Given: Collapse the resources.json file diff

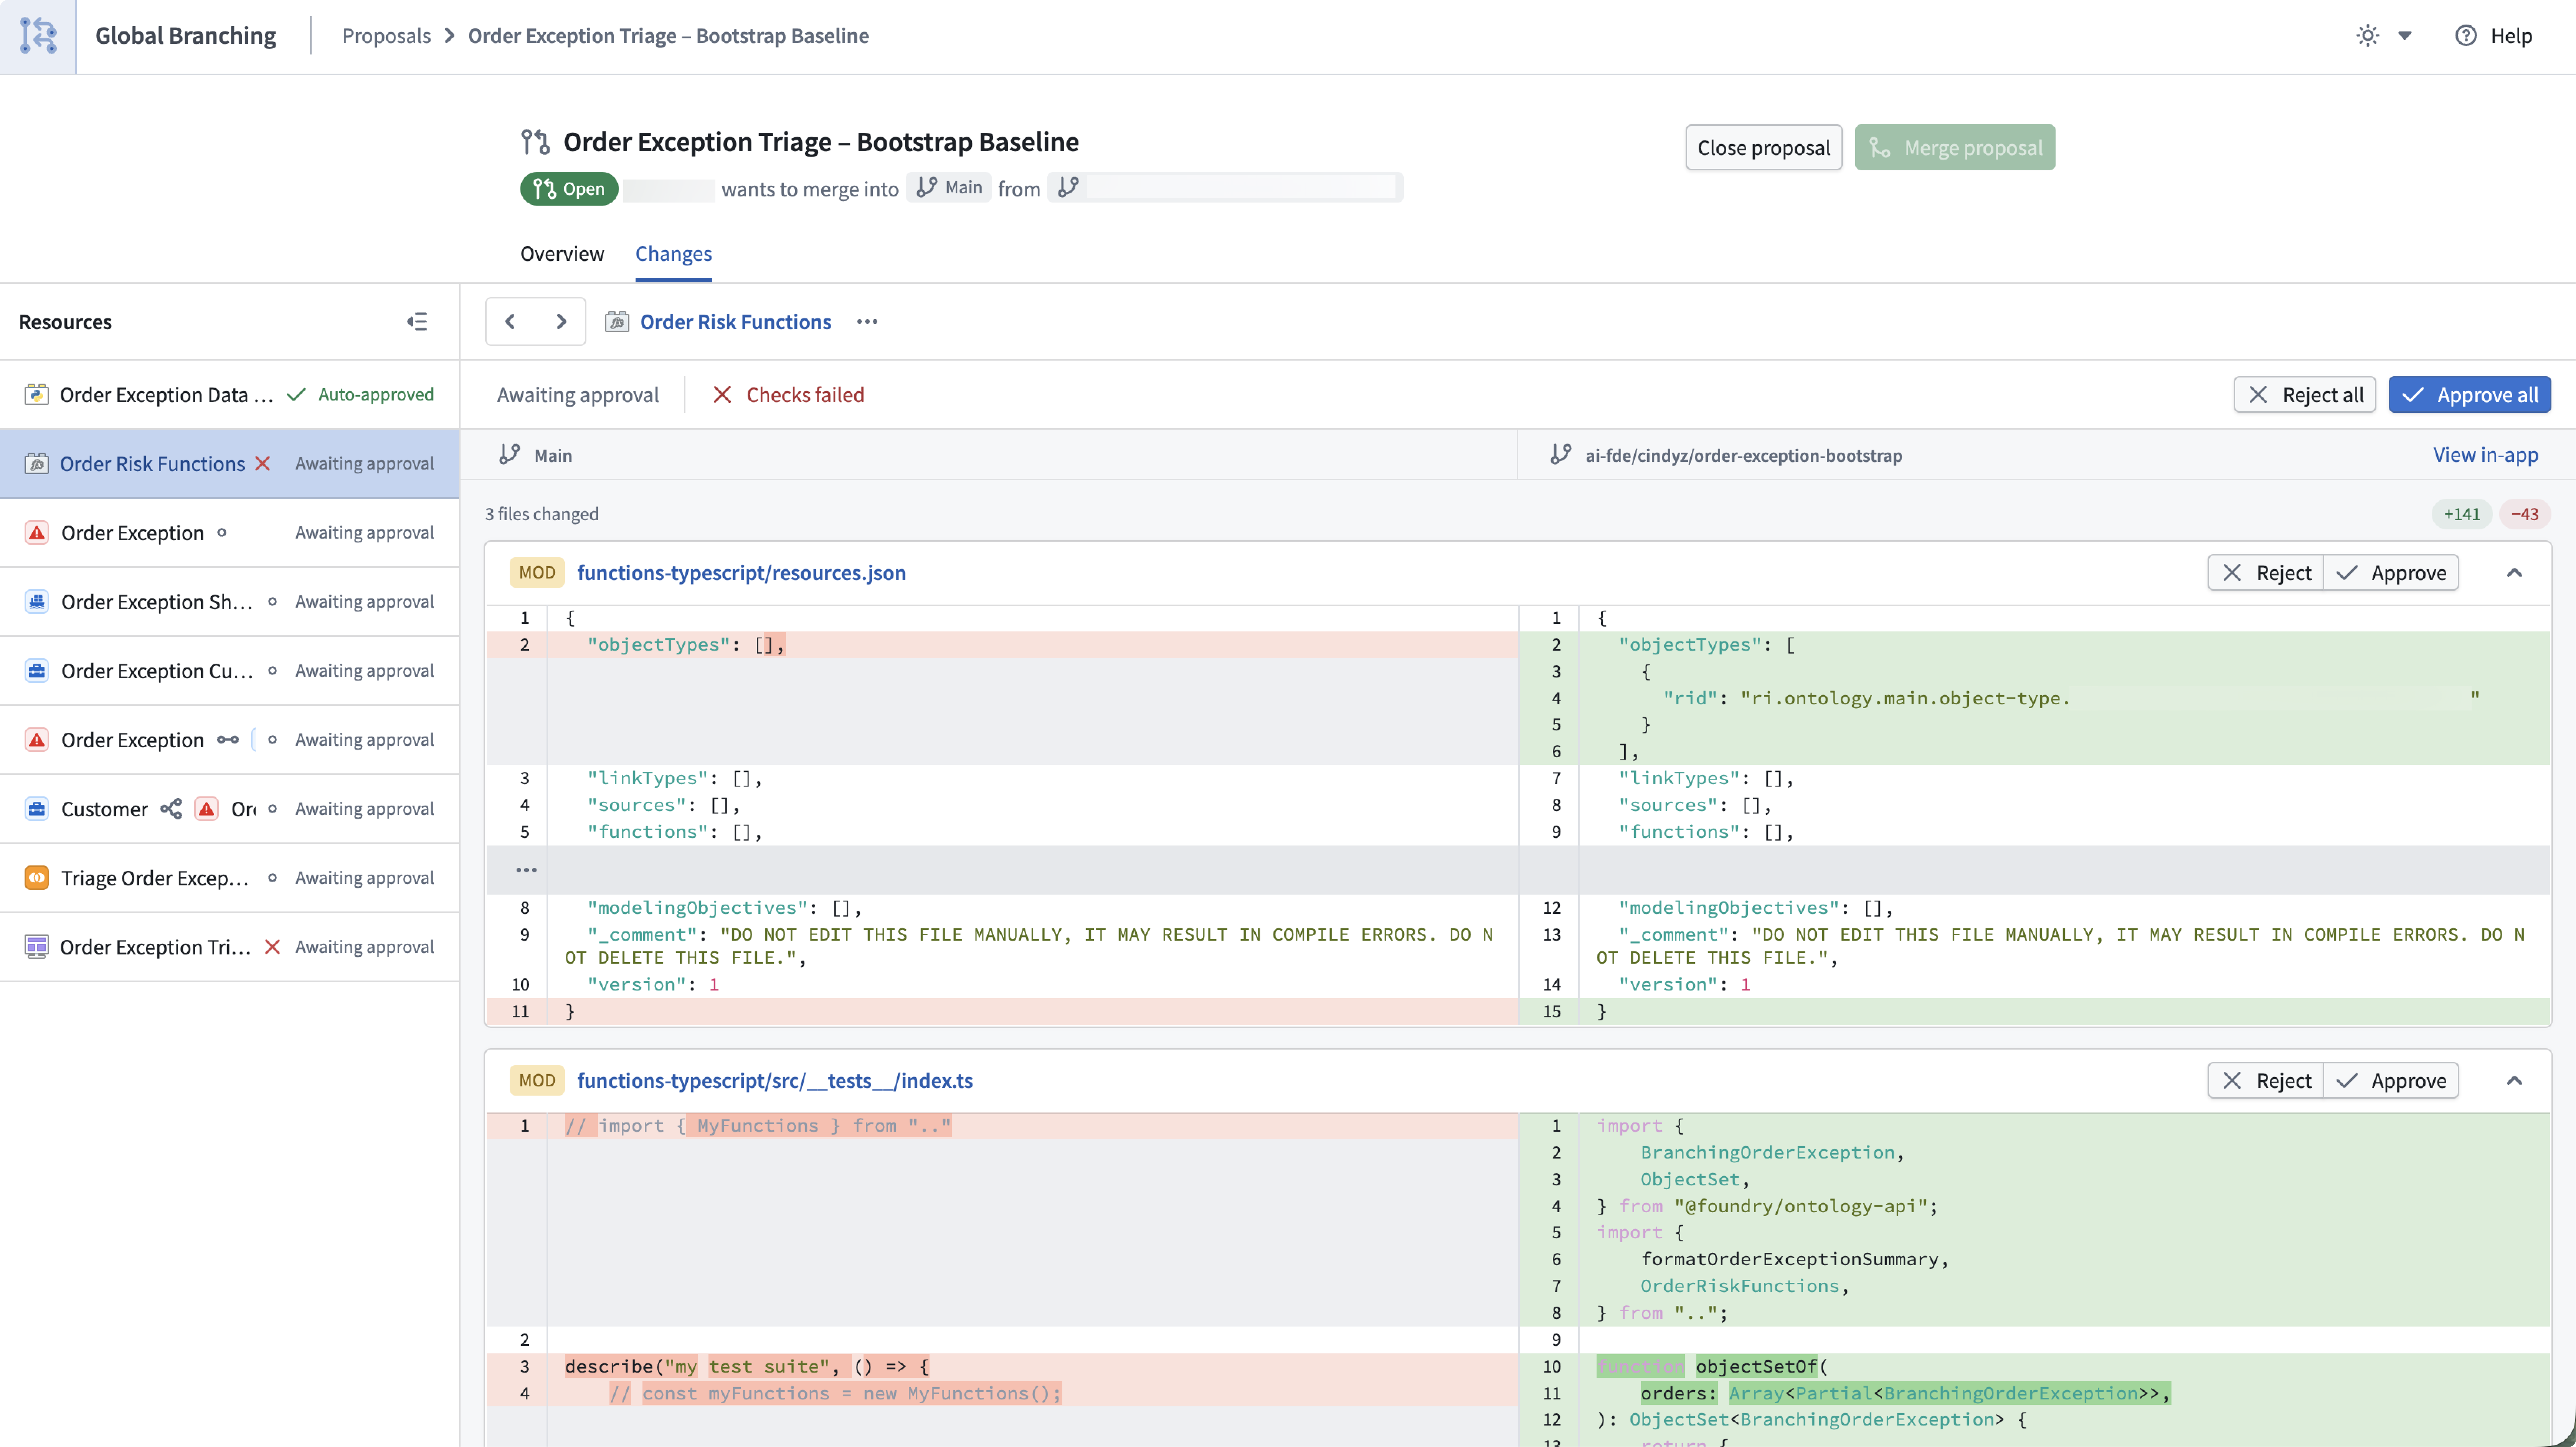Looking at the screenshot, I should (x=2514, y=573).
